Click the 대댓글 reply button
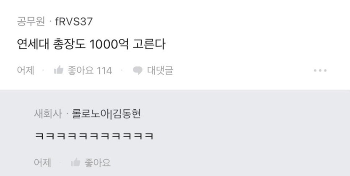The height and width of the screenshot is (176, 350). [x=160, y=70]
